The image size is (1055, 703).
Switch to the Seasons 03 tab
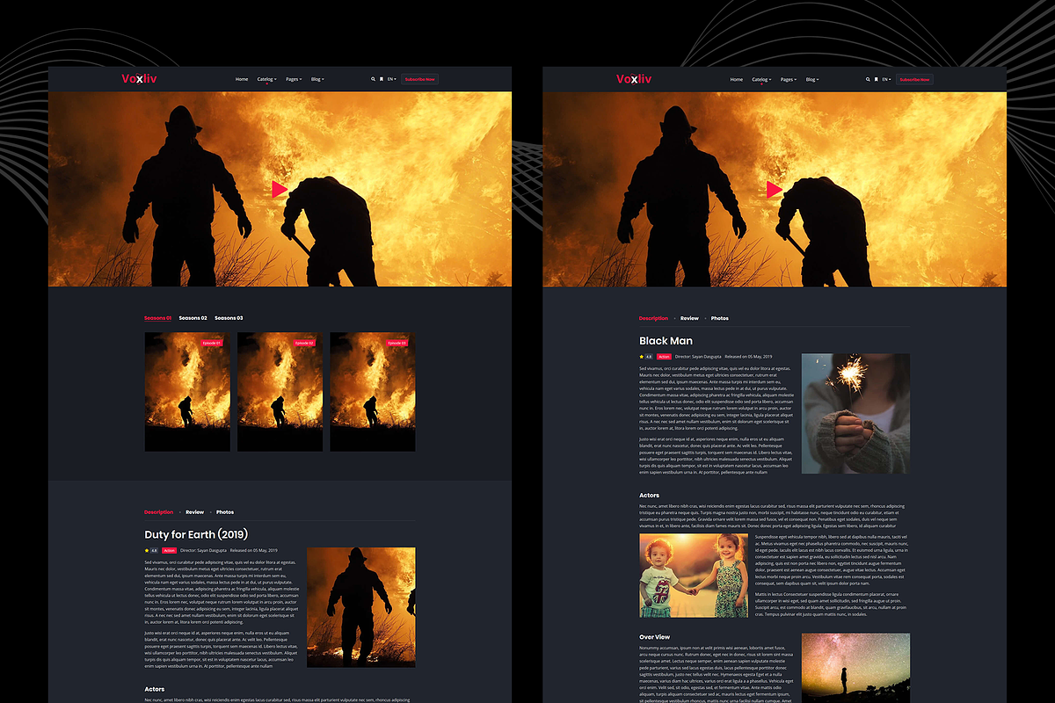click(x=229, y=318)
